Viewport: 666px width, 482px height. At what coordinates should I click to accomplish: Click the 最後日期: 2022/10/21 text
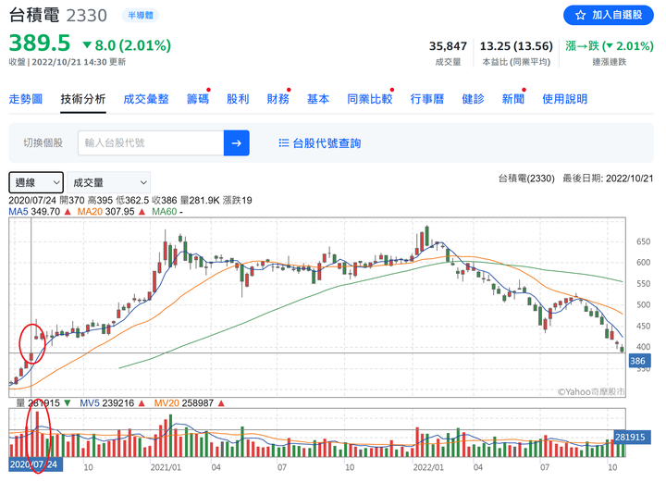[608, 179]
